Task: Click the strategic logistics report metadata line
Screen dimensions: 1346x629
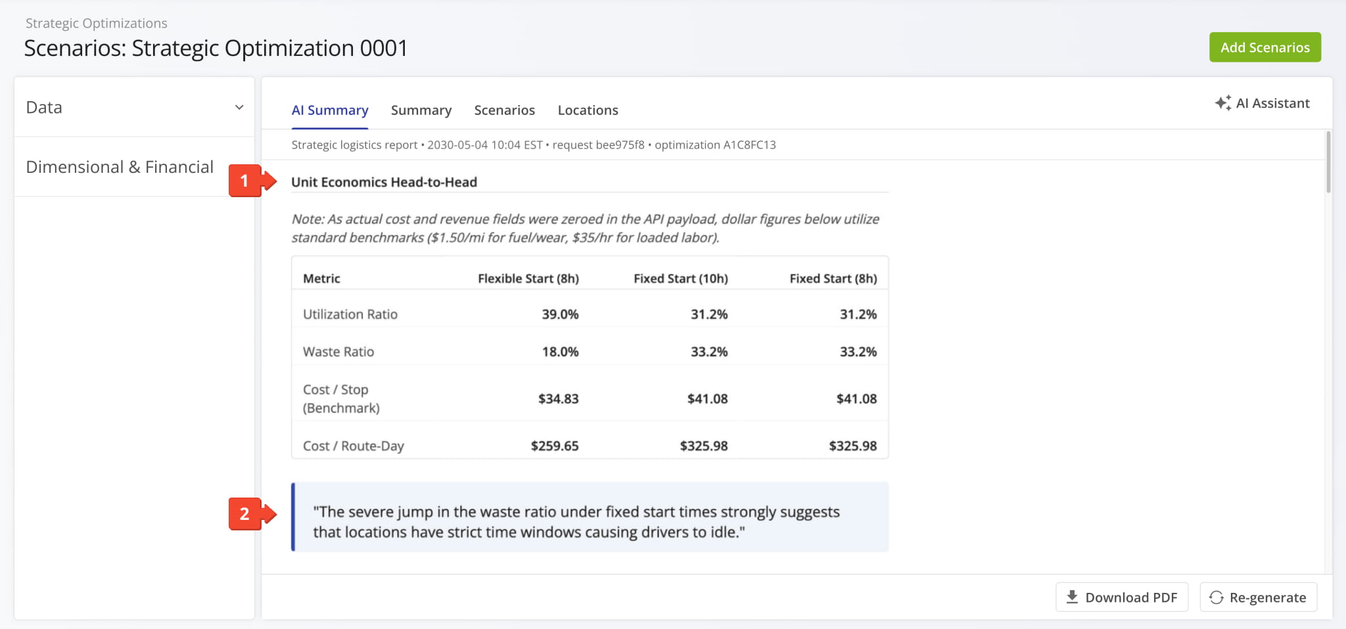Action: (x=534, y=145)
